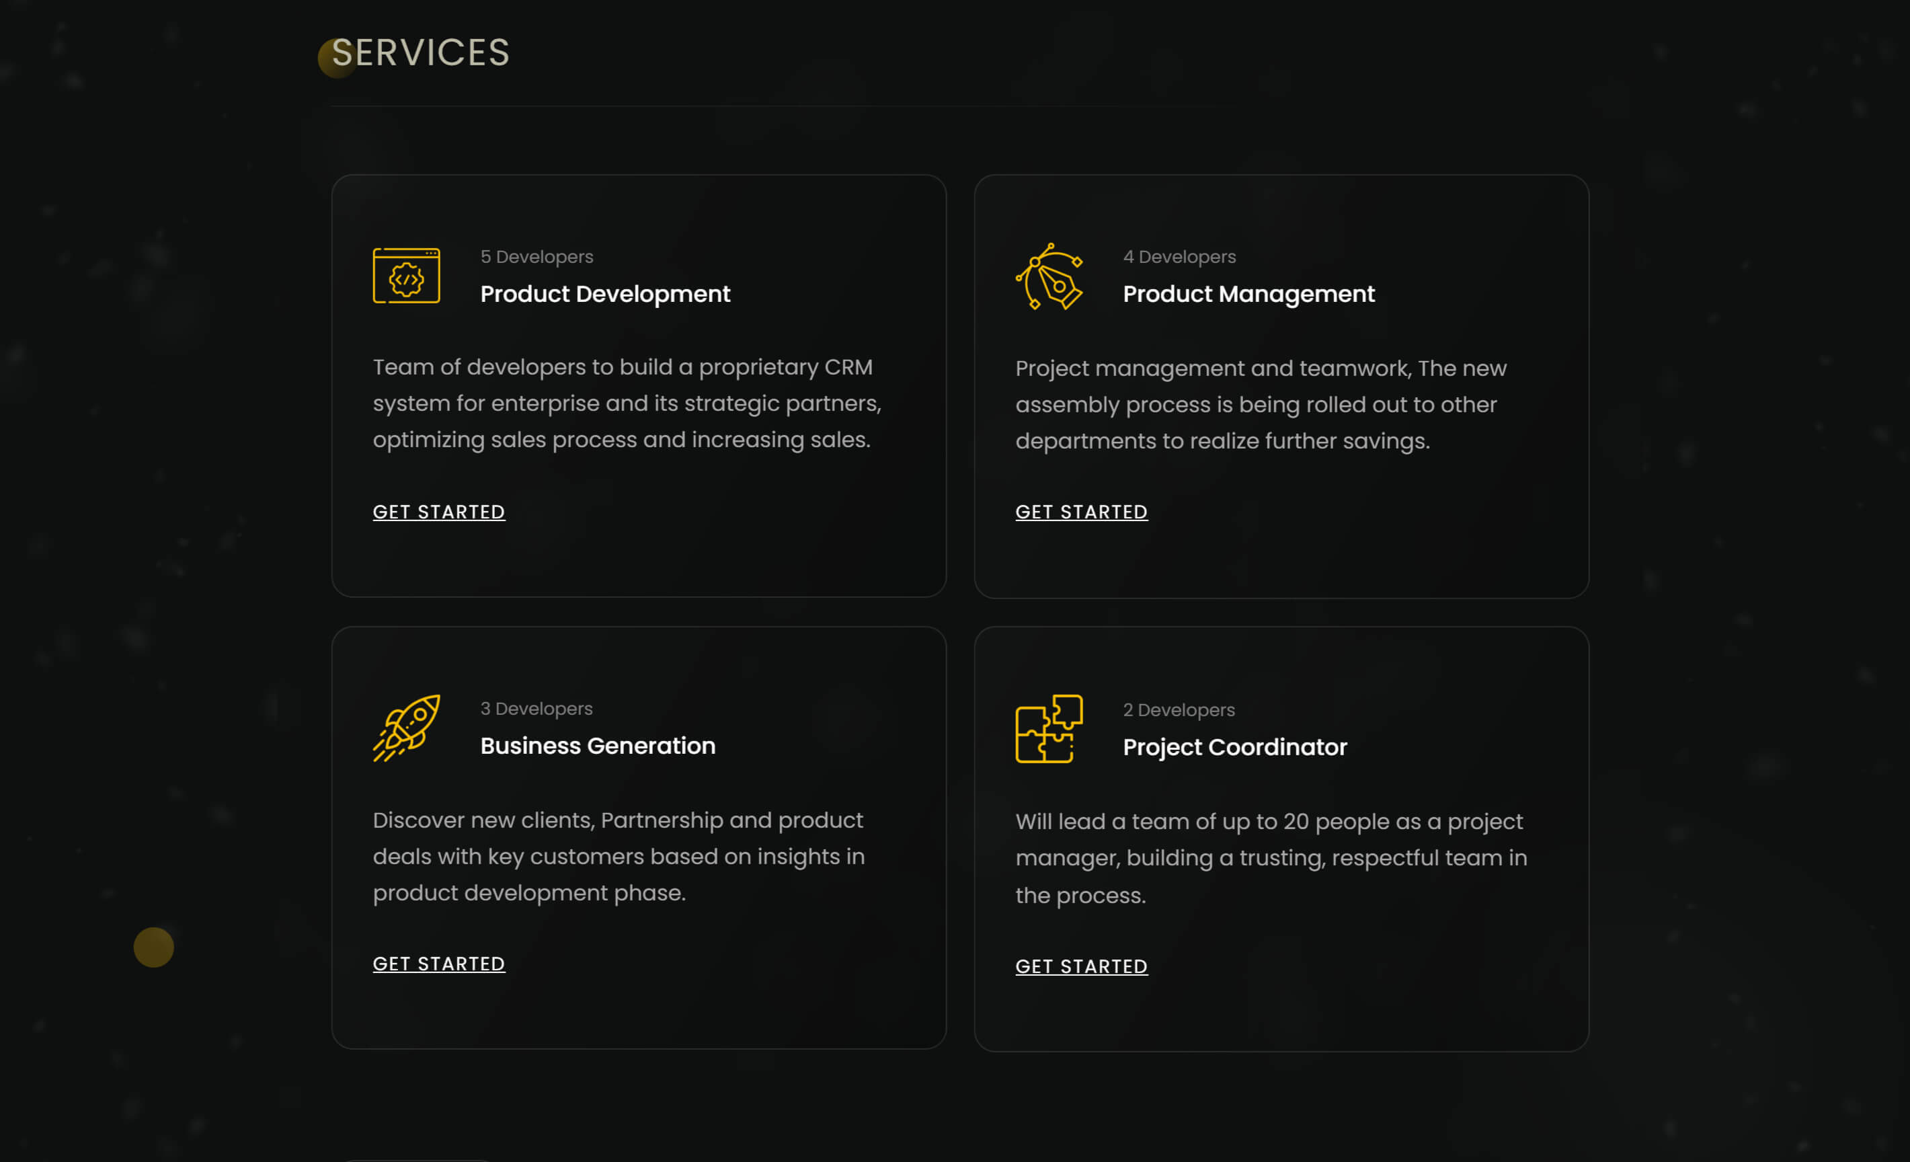The width and height of the screenshot is (1910, 1162).
Task: Click the proprietary CRM system description text
Action: coord(627,403)
